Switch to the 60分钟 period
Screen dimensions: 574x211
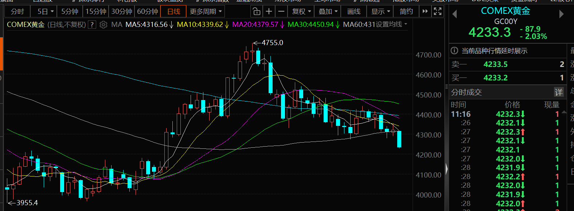tap(148, 12)
